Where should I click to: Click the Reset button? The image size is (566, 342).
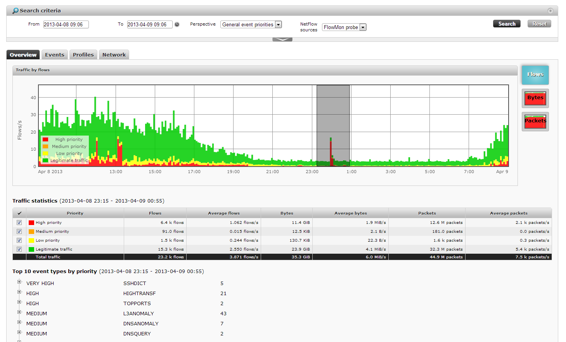[539, 24]
